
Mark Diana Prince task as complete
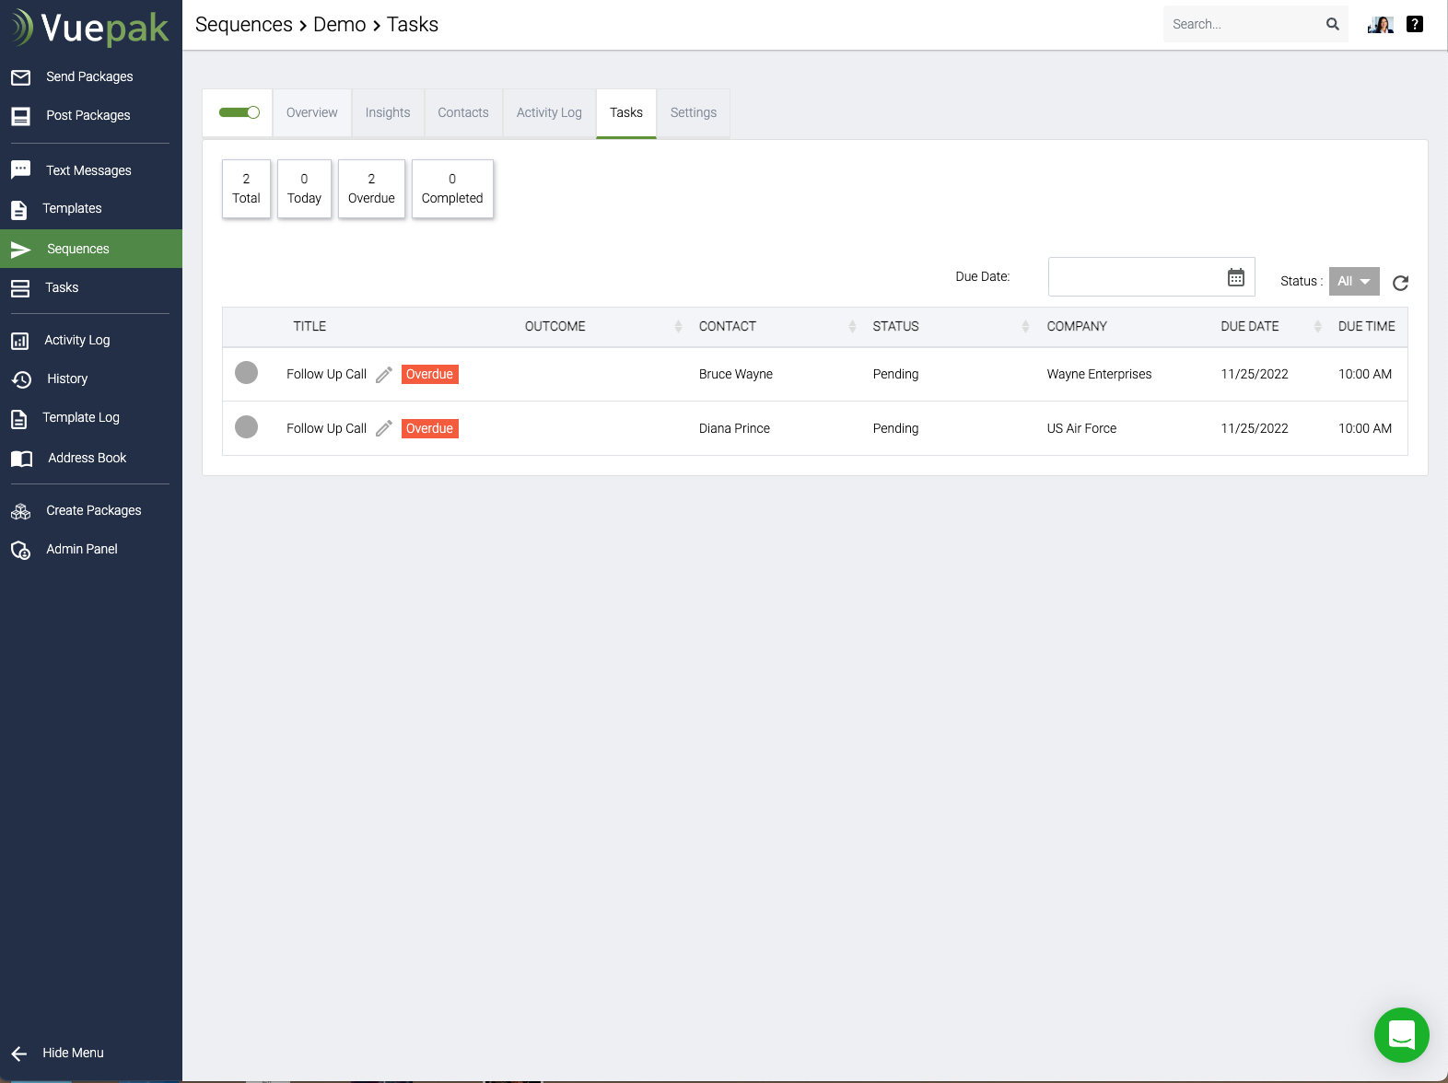coord(246,427)
